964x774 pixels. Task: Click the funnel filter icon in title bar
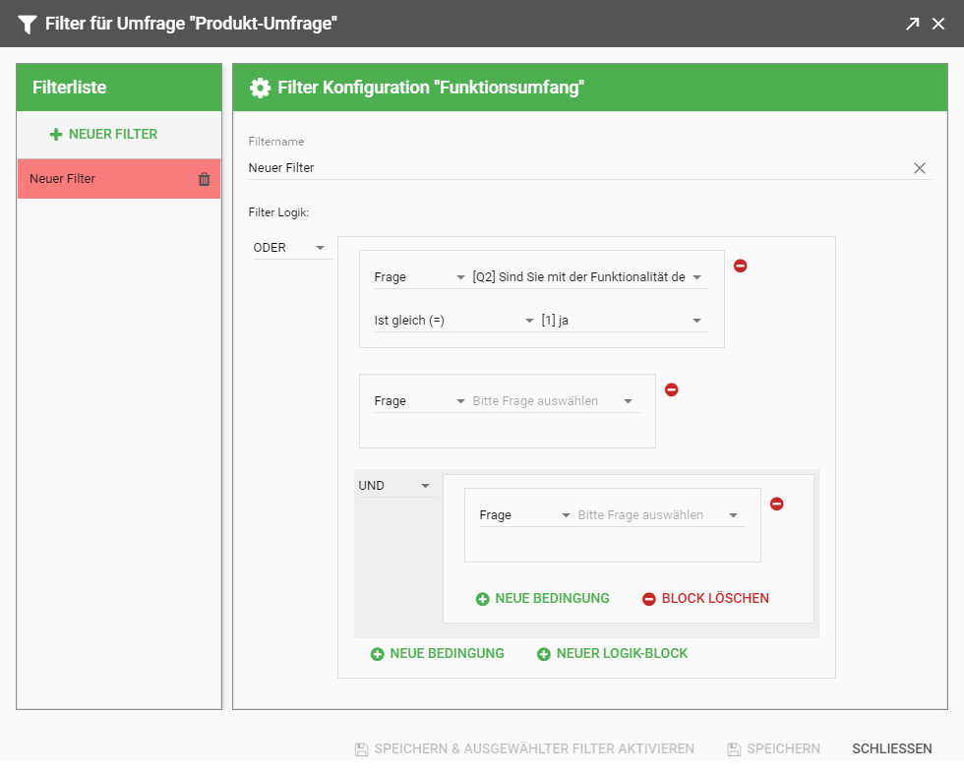pos(28,24)
